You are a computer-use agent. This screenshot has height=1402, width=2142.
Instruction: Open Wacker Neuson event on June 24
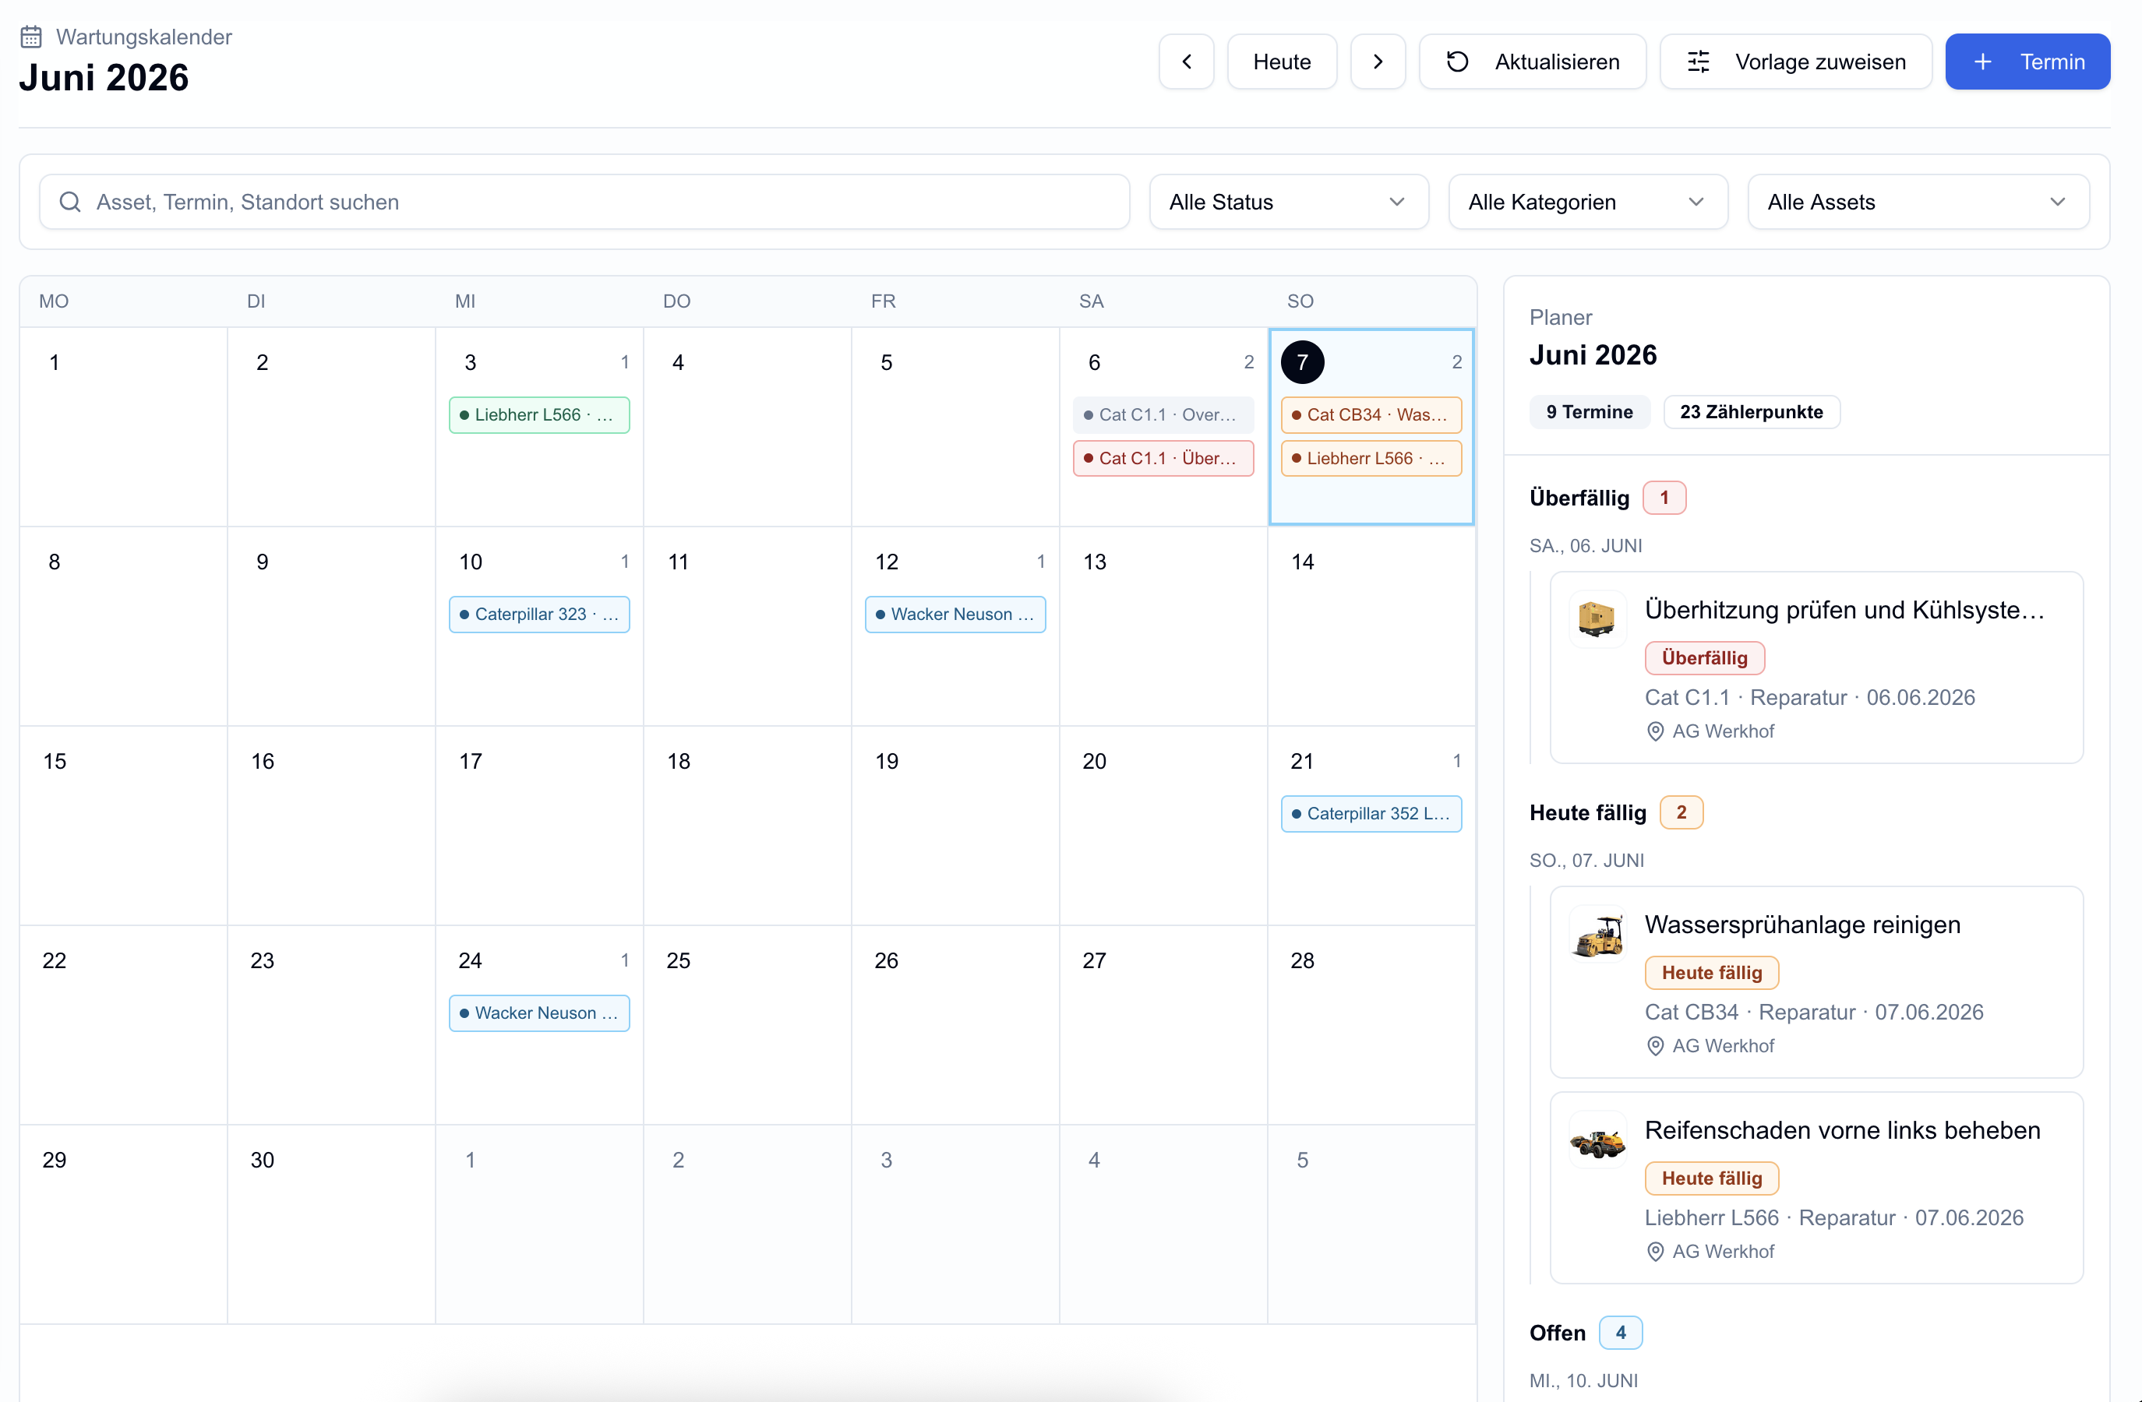[x=539, y=1013]
